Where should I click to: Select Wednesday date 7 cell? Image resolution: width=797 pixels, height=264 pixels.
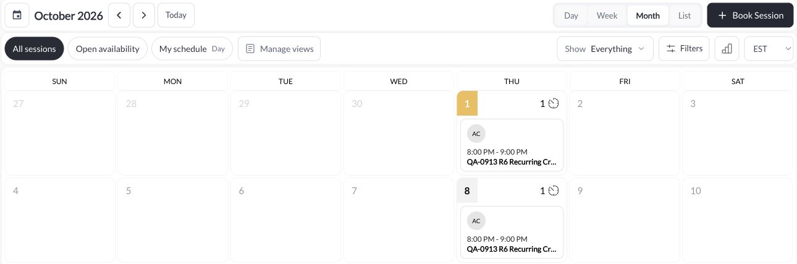(x=399, y=220)
